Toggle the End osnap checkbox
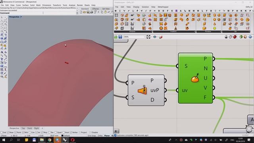Image resolution: width=254 pixels, height=143 pixels. coord(2,132)
